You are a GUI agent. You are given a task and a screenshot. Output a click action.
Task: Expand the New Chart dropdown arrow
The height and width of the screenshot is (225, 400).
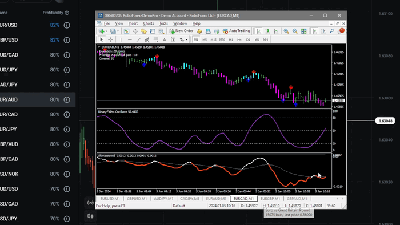tap(106, 31)
